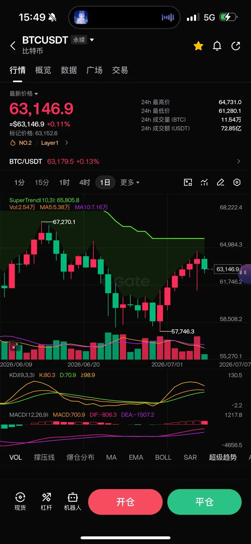Select the 1日 timeframe
The height and width of the screenshot is (544, 251).
(x=105, y=182)
